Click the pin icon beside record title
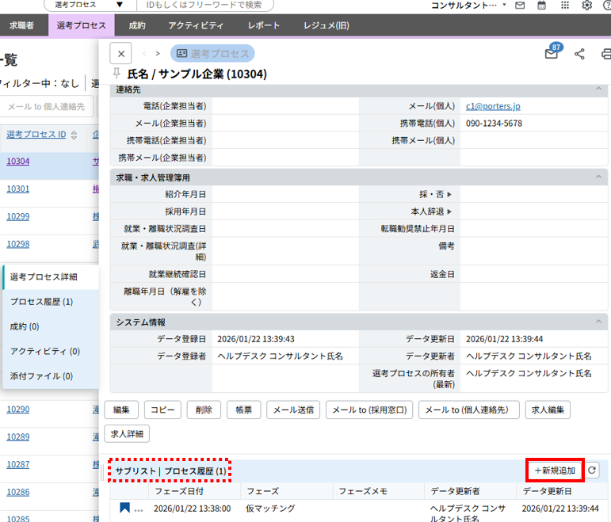 (x=117, y=74)
